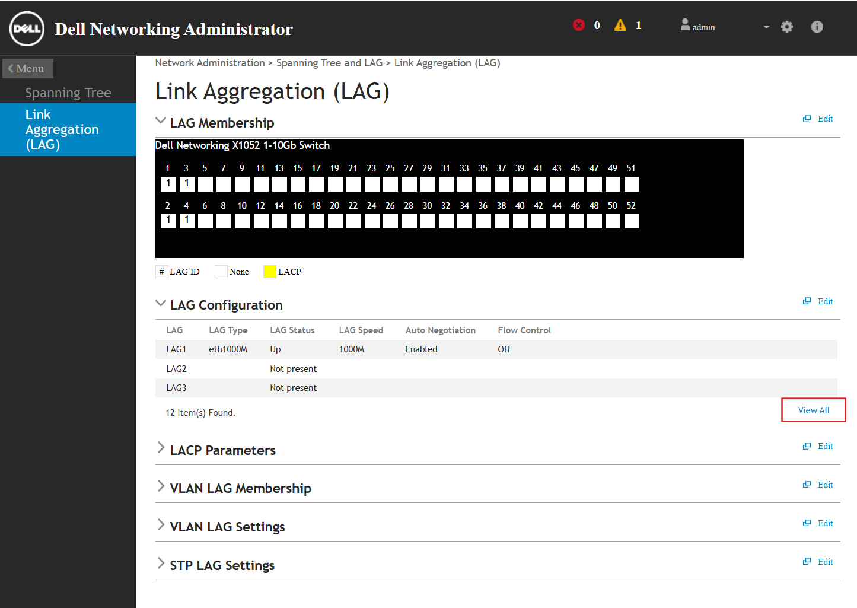Go back using the Menu button
Screen dimensions: 857x608
click(28, 68)
